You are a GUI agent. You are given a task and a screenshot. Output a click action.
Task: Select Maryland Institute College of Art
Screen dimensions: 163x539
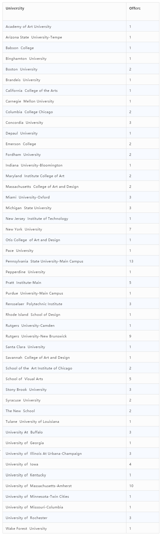[x=35, y=176]
